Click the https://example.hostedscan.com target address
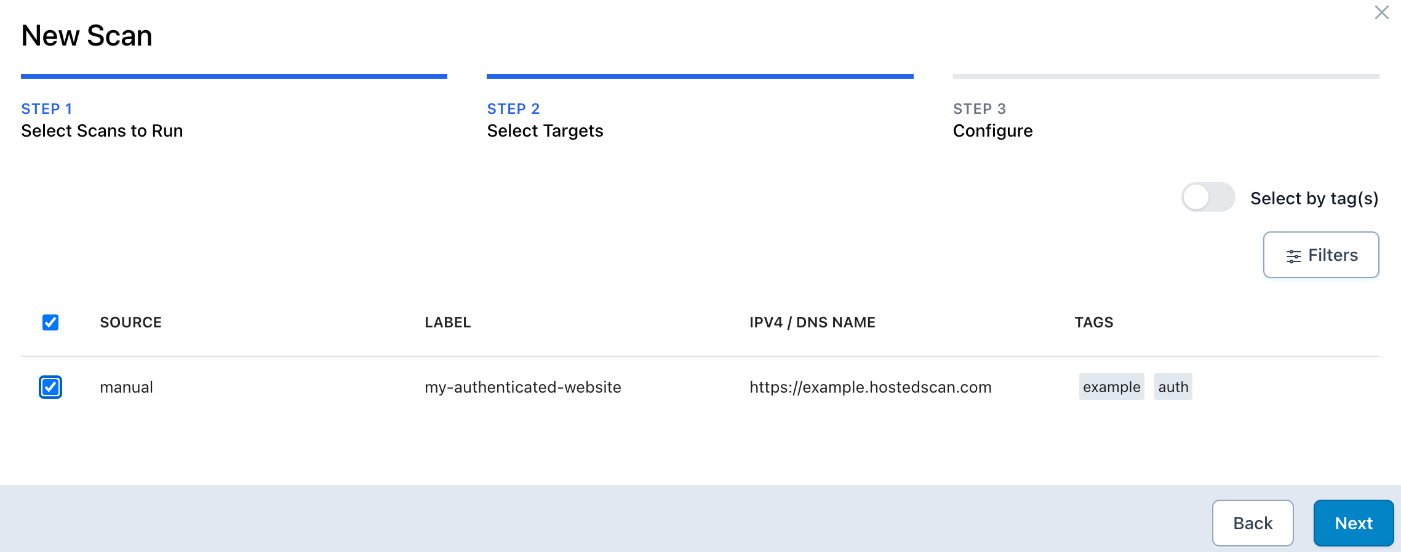The image size is (1401, 552). coord(870,387)
